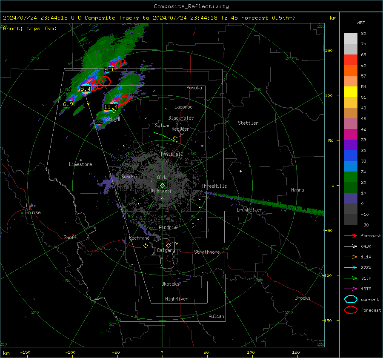This screenshot has width=383, height=358.
Task: Click the Olds city label
Action: 162,178
